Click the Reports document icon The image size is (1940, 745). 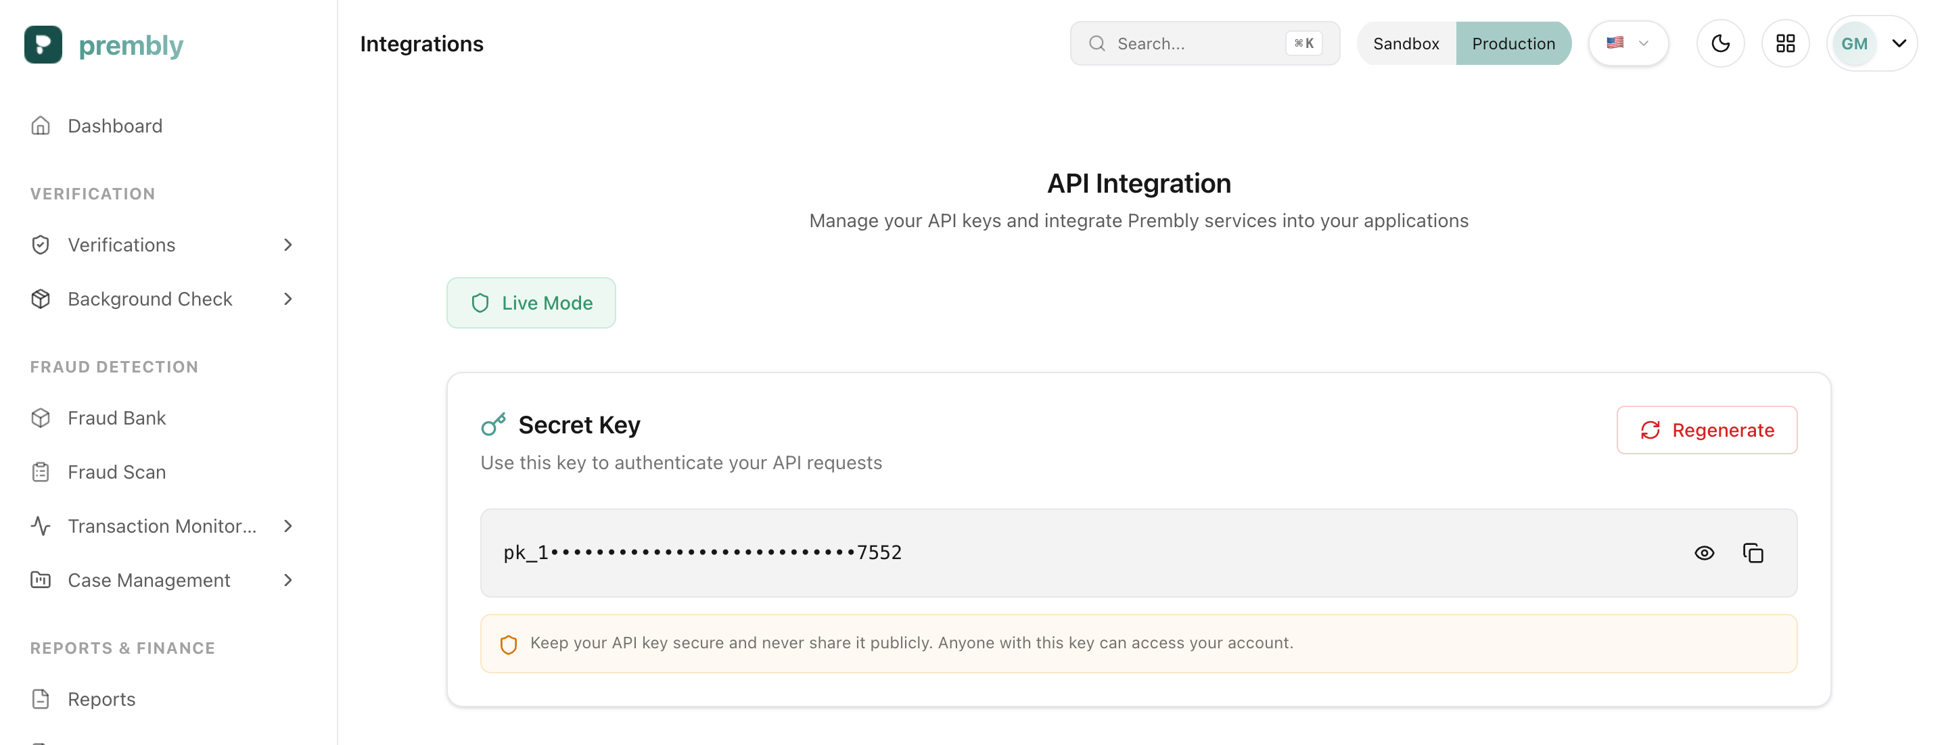[41, 699]
